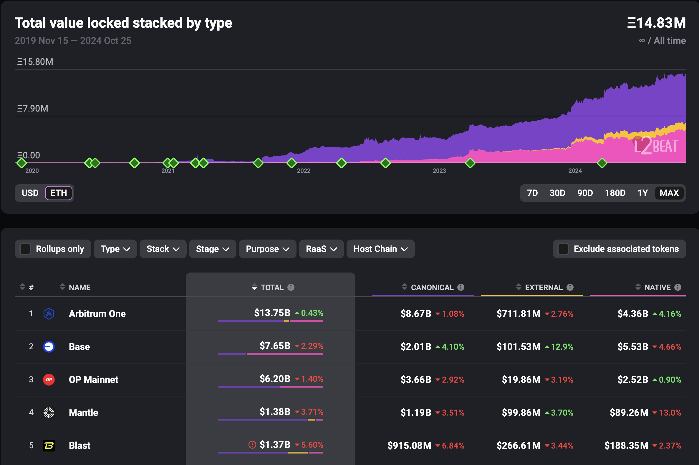Open the Base project link
This screenshot has height=465, width=699.
(x=79, y=346)
